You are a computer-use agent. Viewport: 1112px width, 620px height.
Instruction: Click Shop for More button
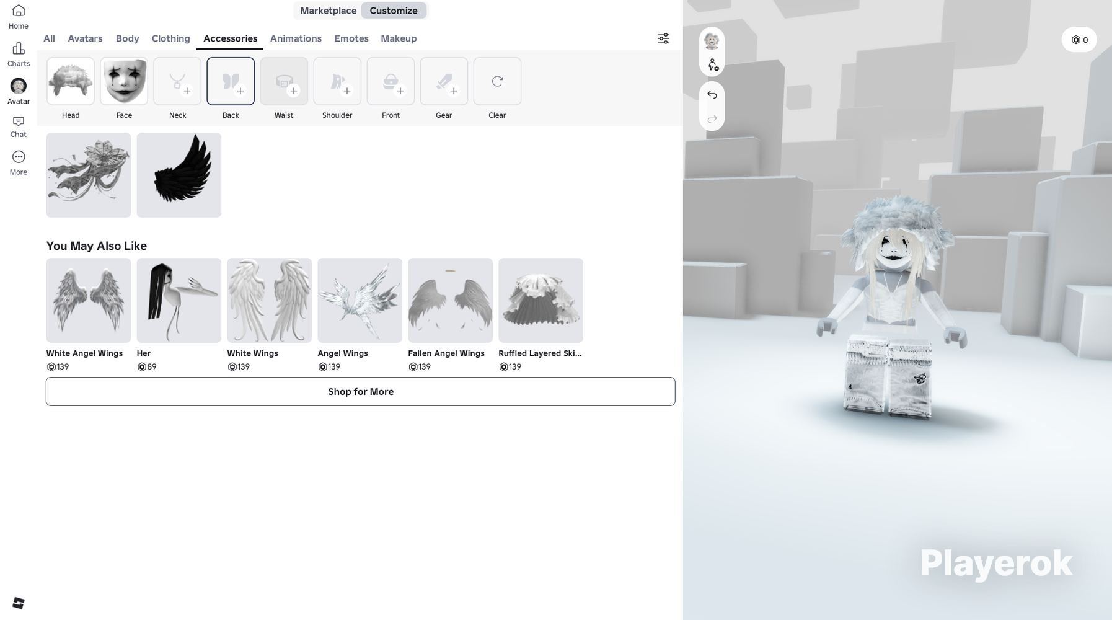(361, 392)
